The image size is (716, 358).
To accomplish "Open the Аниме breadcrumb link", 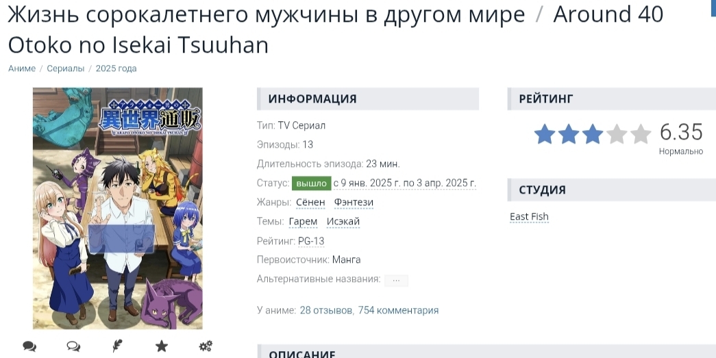I will point(22,68).
